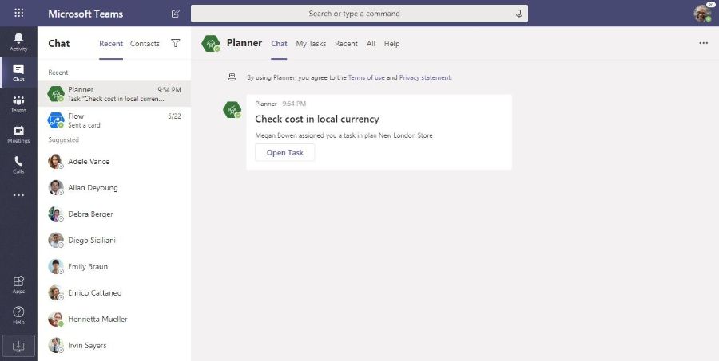Open the Apps store icon
Viewport: 719px width, 361px height.
[x=18, y=284]
